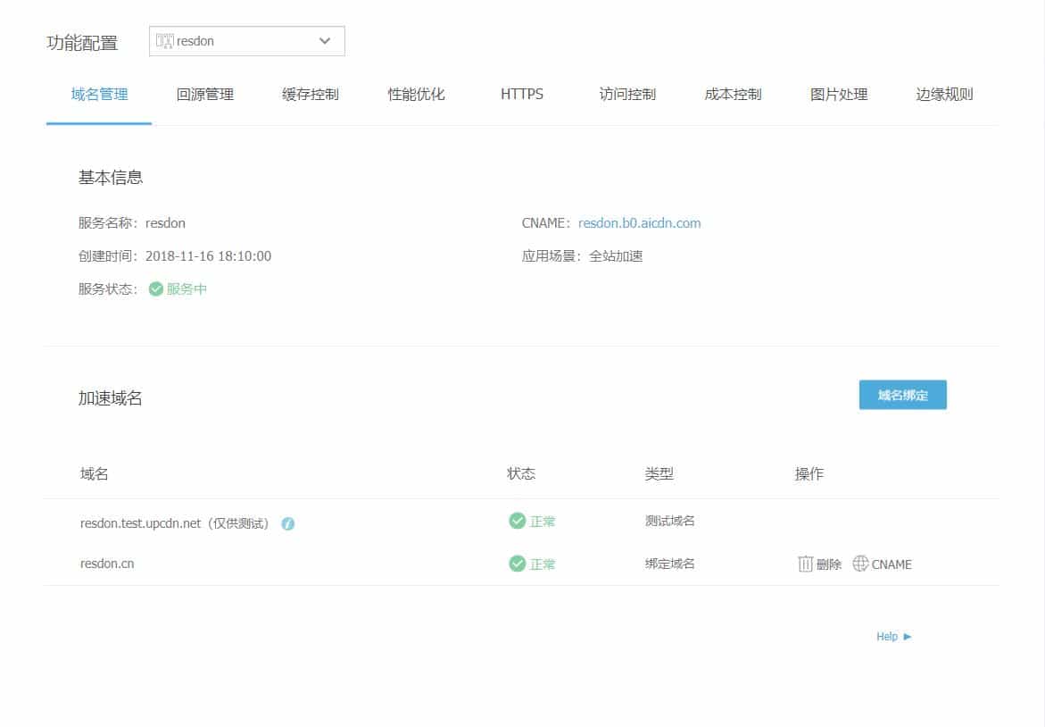Switch to the 访问控制 tab

[626, 94]
